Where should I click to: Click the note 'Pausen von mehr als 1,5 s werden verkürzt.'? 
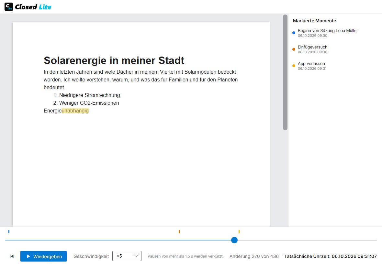185,256
